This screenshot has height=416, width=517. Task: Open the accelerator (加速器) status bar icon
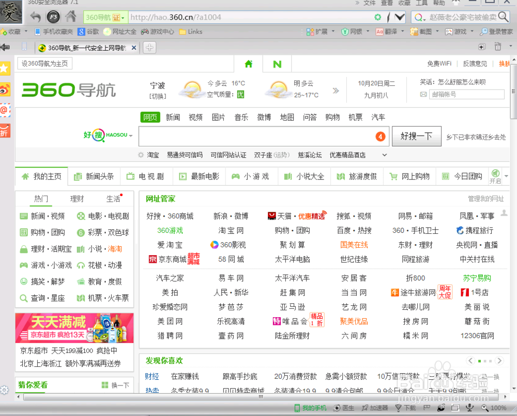pos(375,408)
